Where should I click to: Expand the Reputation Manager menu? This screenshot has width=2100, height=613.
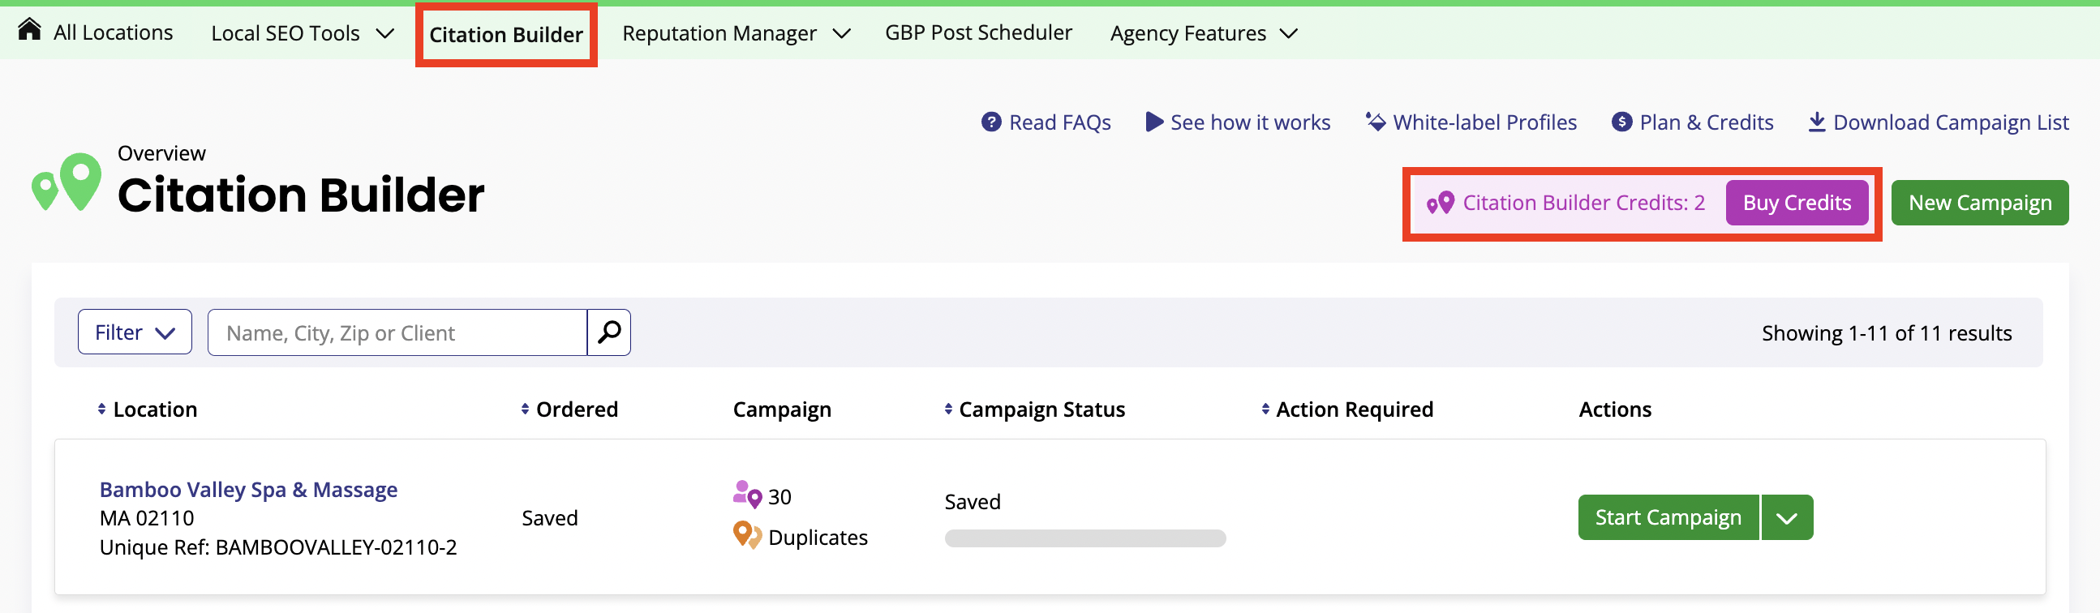[x=737, y=33]
